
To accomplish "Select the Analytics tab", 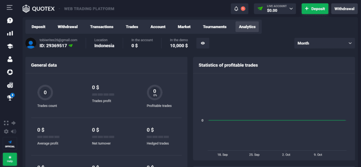I will click(247, 27).
